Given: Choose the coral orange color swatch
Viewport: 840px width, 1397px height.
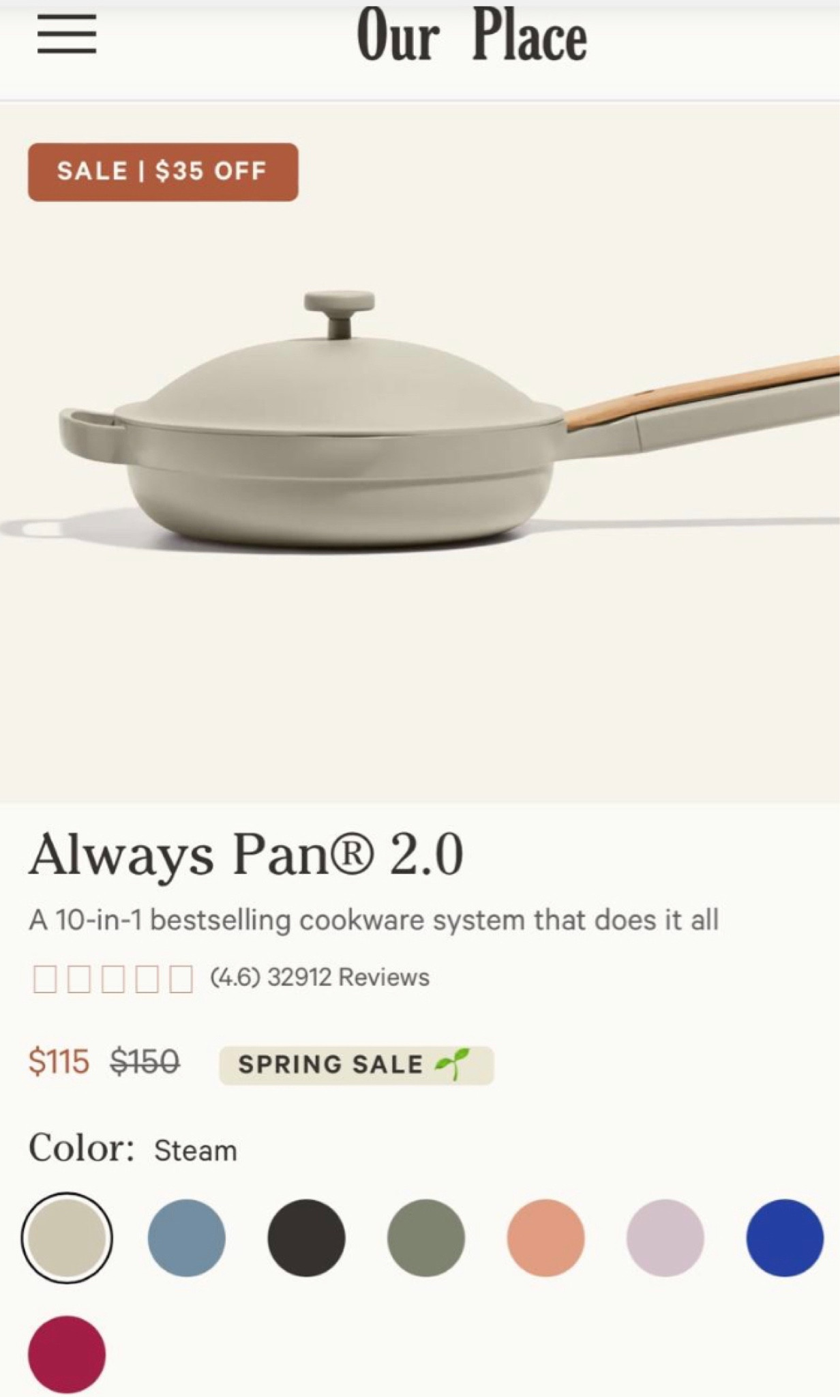Looking at the screenshot, I should (x=545, y=1237).
